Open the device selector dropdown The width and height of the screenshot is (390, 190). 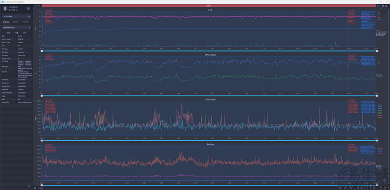point(17,17)
